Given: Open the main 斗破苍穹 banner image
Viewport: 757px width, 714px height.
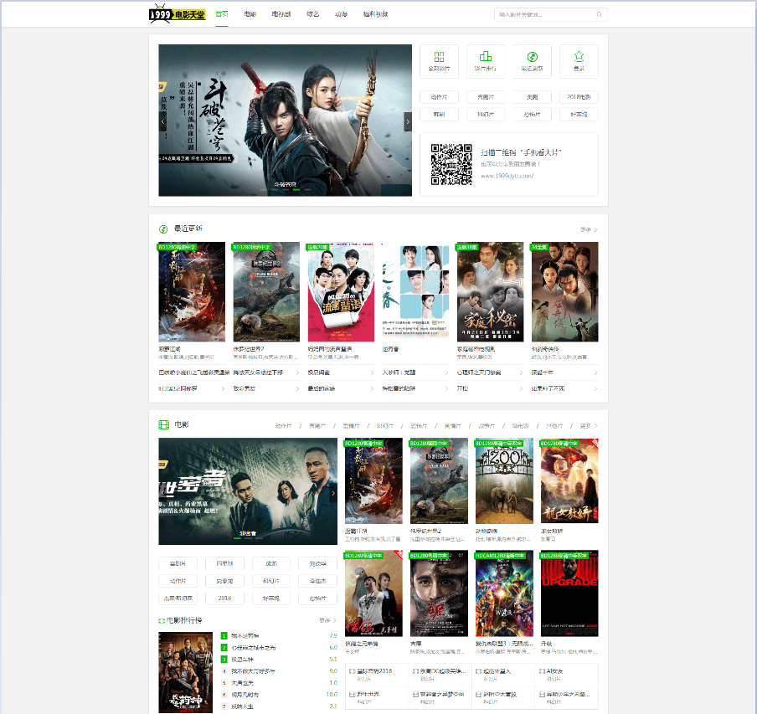Looking at the screenshot, I should 286,121.
